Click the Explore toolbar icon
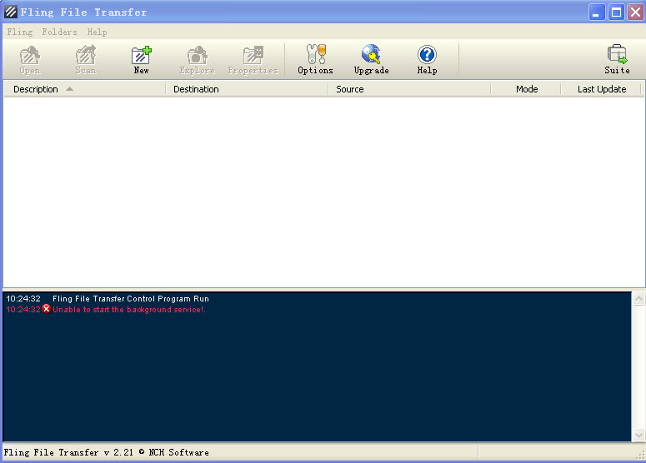Image resolution: width=646 pixels, height=463 pixels. 197,60
